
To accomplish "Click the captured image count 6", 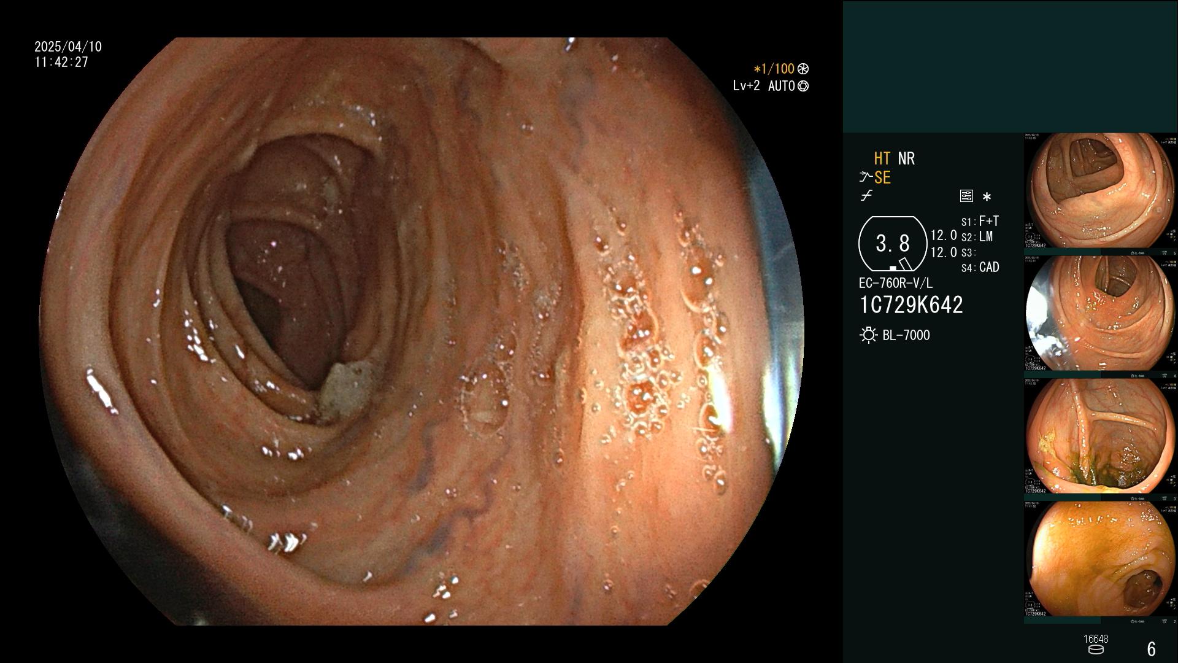I will point(1152,649).
